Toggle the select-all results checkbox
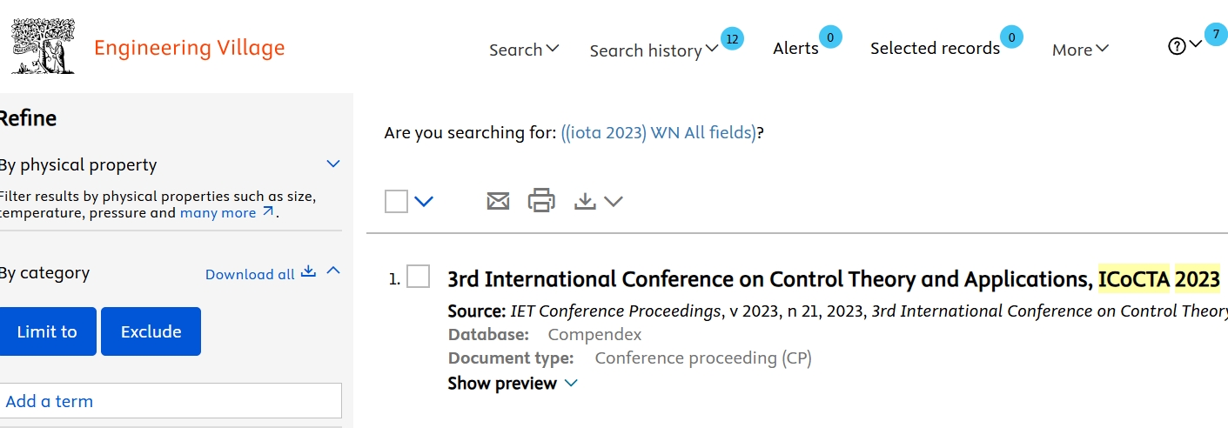The height and width of the screenshot is (428, 1228). coord(396,202)
